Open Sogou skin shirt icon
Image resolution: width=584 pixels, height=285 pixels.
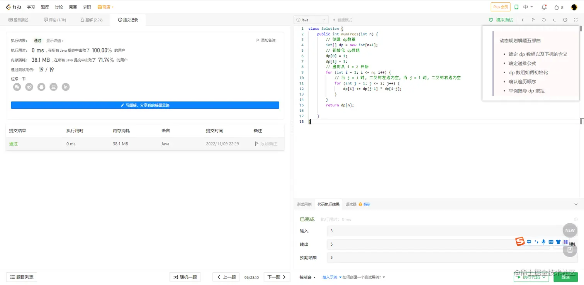[x=558, y=242]
